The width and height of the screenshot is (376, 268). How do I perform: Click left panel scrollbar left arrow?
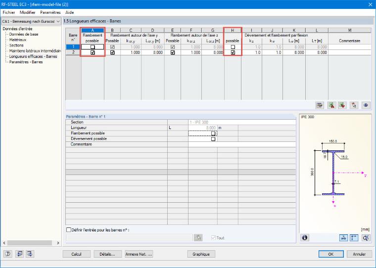click(x=4, y=243)
